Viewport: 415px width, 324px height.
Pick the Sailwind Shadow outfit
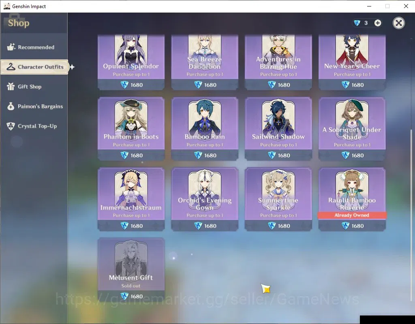[x=278, y=128]
